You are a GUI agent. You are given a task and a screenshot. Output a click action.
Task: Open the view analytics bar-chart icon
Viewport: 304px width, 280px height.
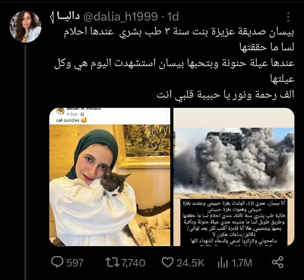pyautogui.click(x=223, y=262)
